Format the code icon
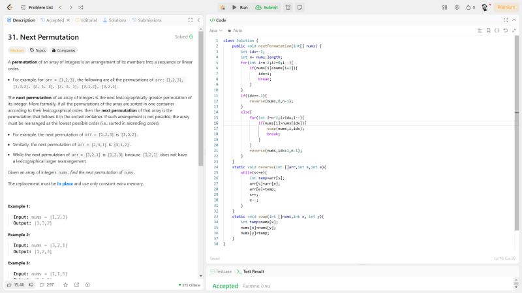The image size is (522, 293). coord(480,31)
